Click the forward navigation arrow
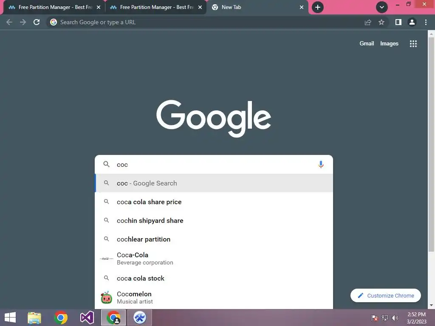The height and width of the screenshot is (326, 435). (x=23, y=22)
